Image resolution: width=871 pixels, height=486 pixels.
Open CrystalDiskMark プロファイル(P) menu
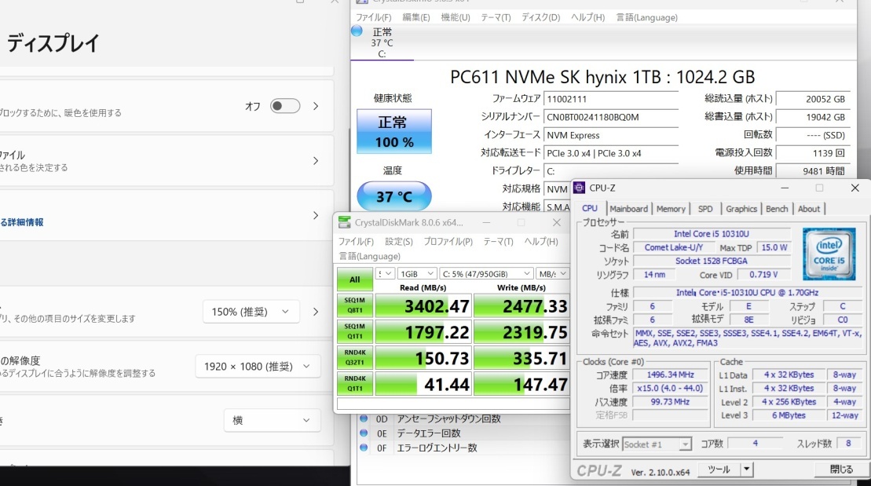[x=448, y=242]
